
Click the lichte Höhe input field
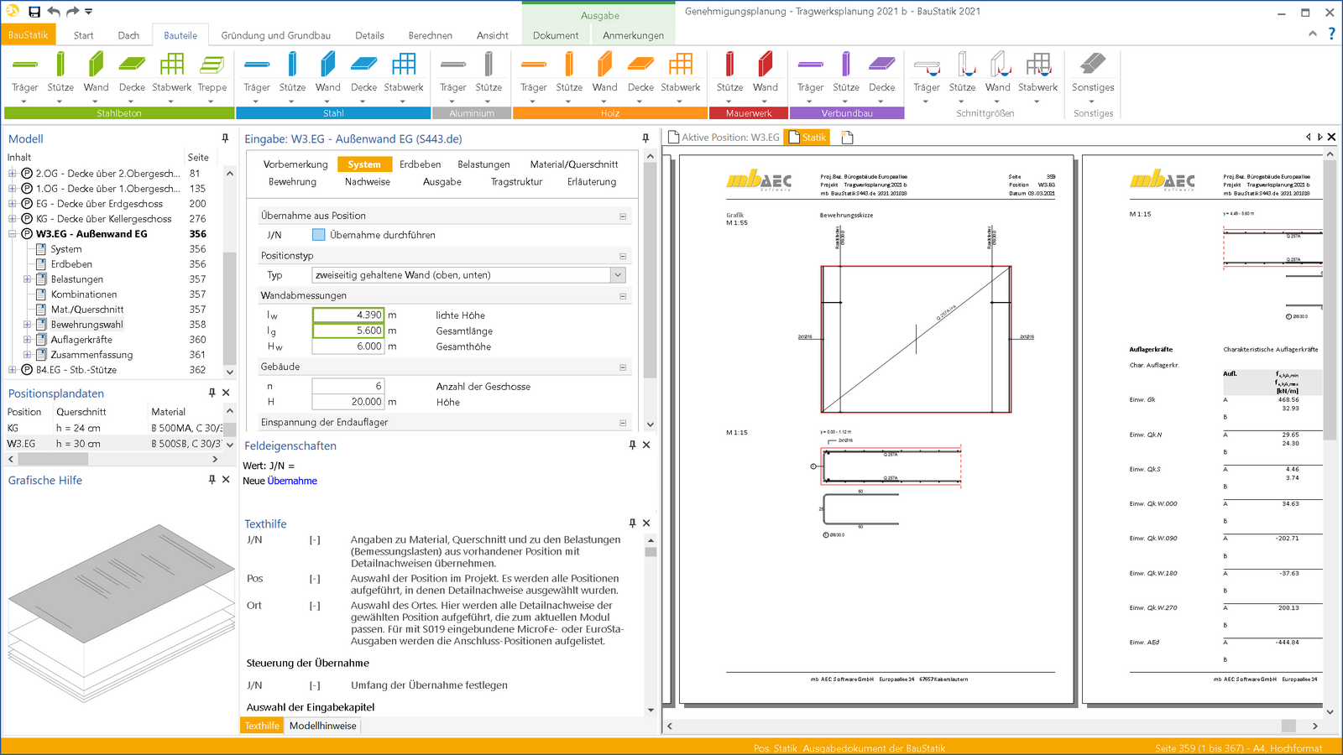pyautogui.click(x=348, y=315)
